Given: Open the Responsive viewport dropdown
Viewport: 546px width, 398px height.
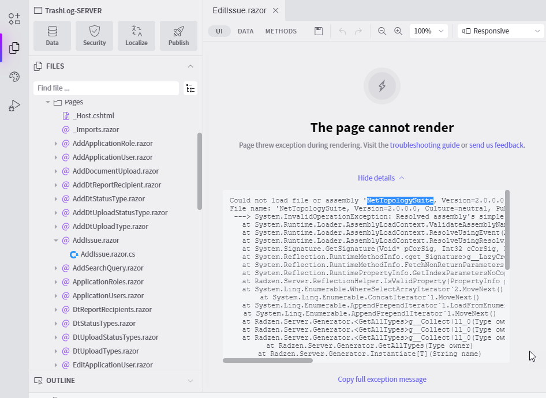Looking at the screenshot, I should click(x=500, y=31).
